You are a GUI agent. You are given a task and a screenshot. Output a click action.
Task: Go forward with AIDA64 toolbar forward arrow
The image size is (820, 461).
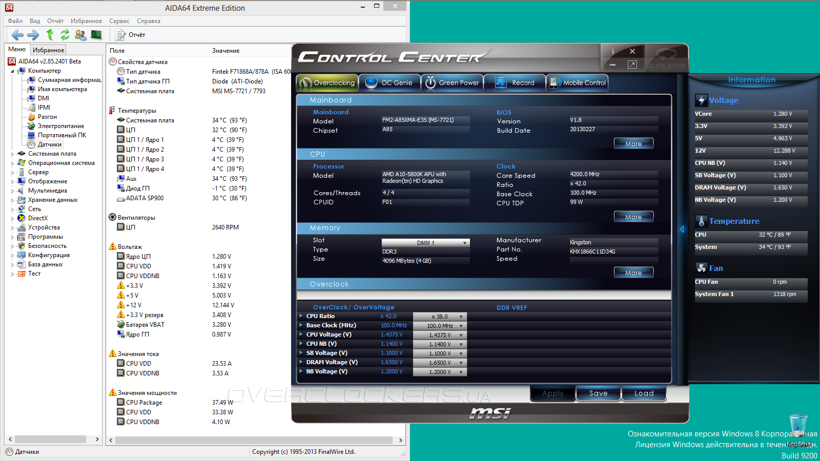point(33,35)
